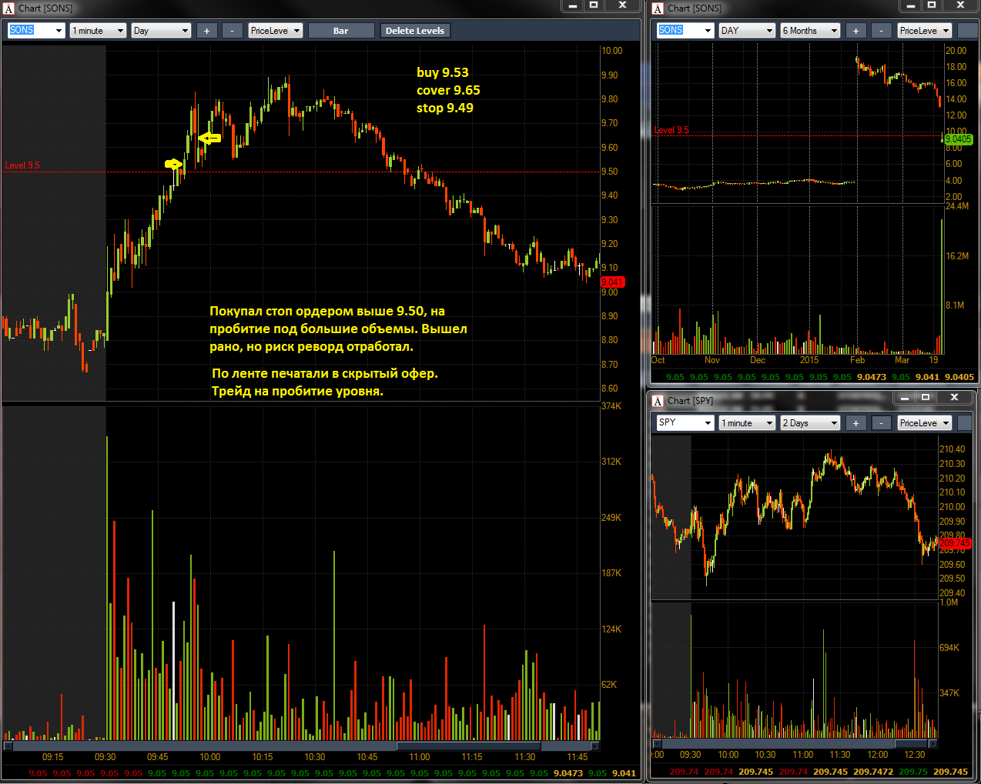Open the Day period dropdown in main chart
Screen dimensions: 981x784
(x=161, y=31)
